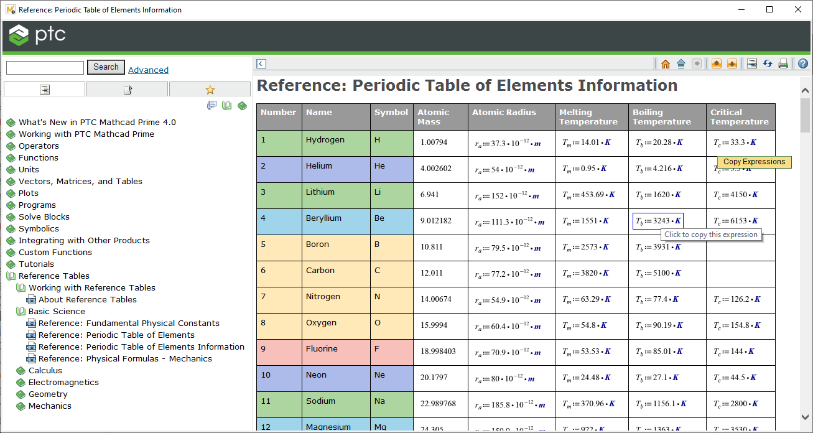The height and width of the screenshot is (433, 813).
Task: Select the sync with table of contents icon
Action: click(751, 63)
